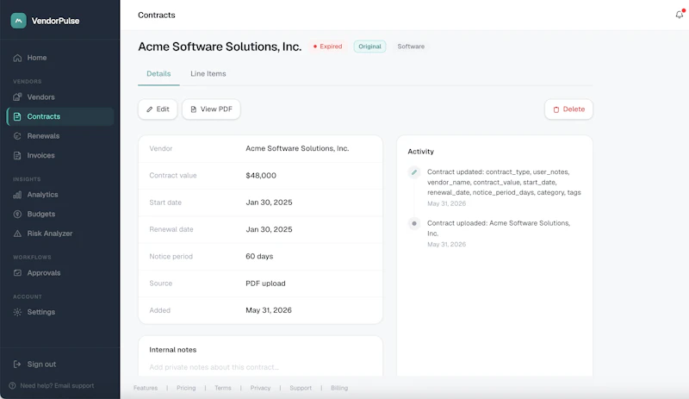
Task: Switch to the Details tab
Action: click(x=158, y=74)
